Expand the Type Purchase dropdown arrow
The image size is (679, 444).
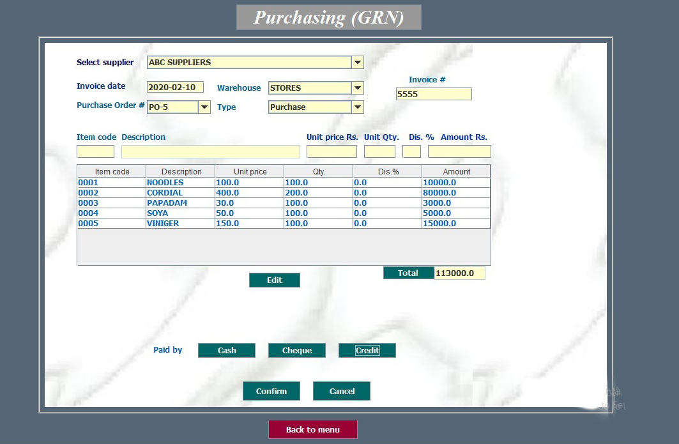tap(358, 107)
